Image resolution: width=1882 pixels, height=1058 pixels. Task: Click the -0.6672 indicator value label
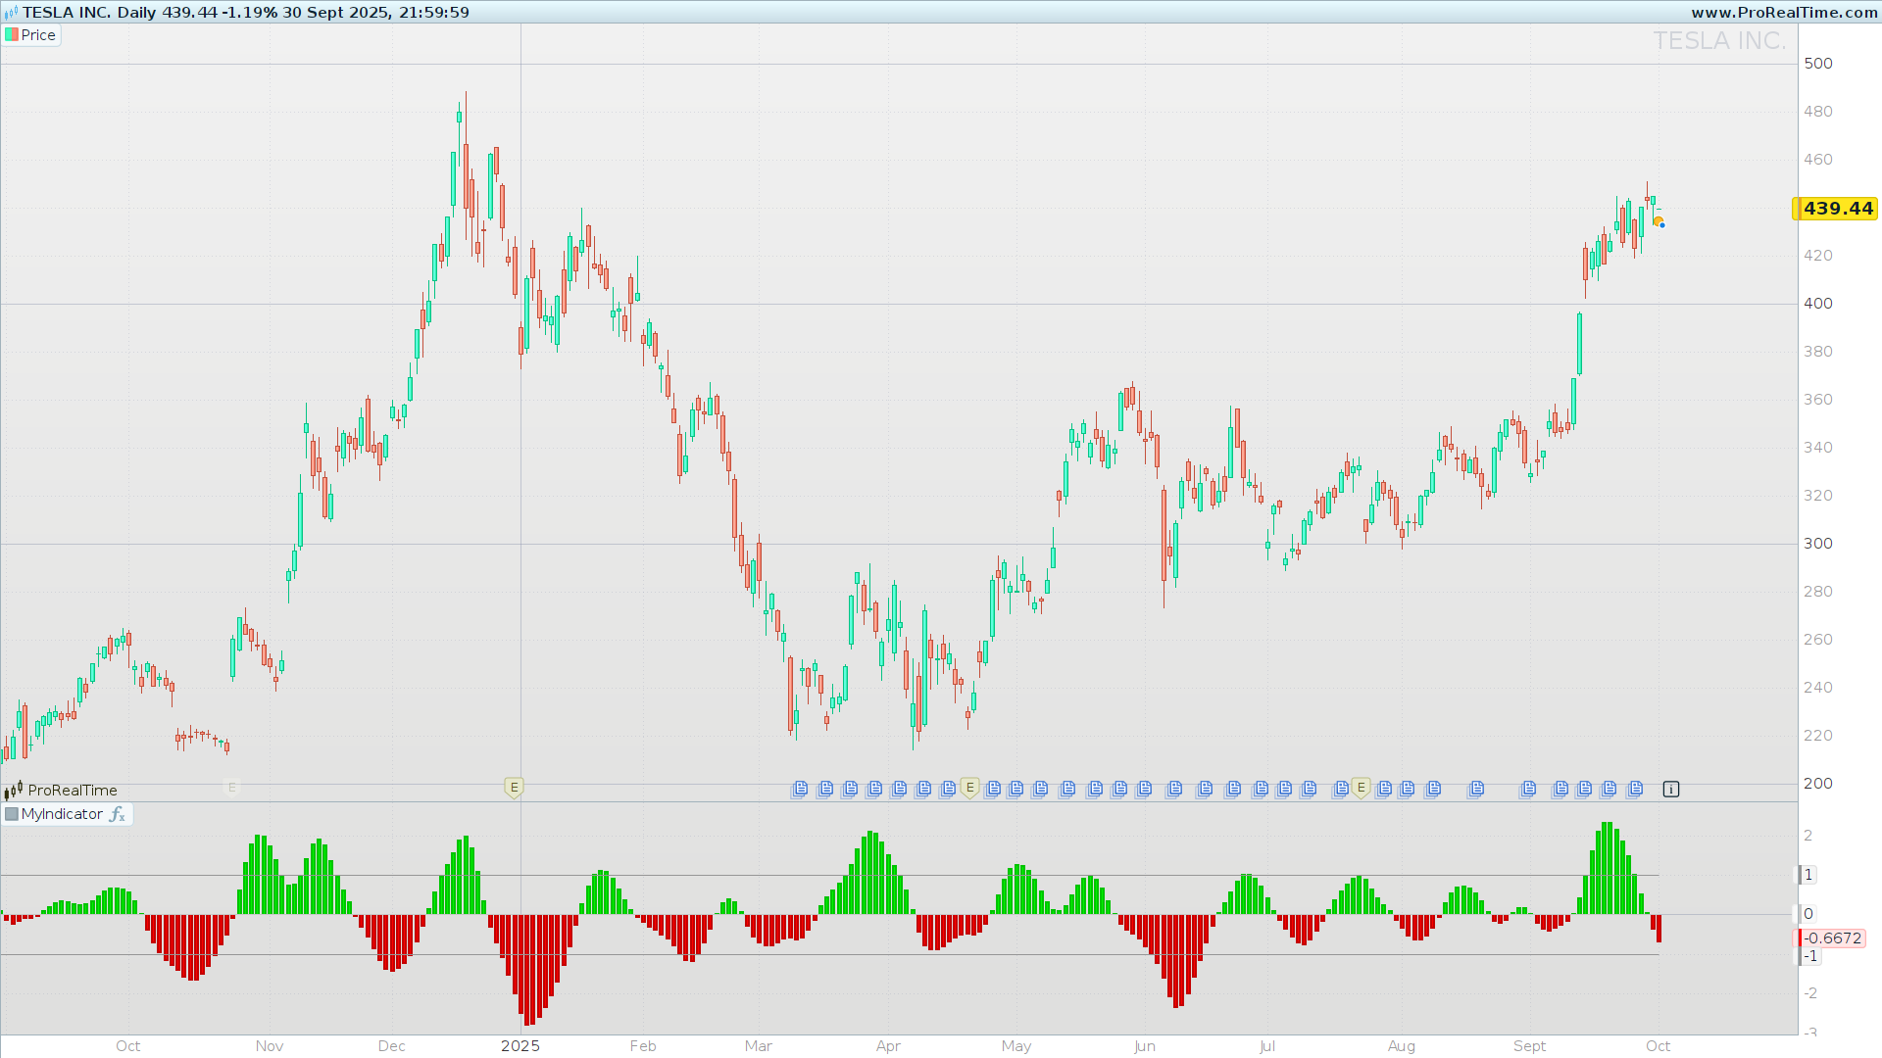pyautogui.click(x=1832, y=938)
